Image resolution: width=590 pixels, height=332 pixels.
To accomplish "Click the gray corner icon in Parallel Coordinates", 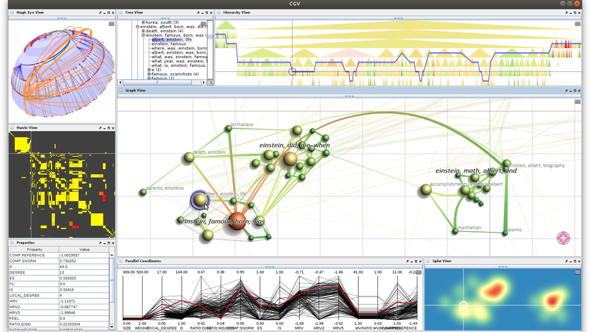I will (419, 272).
